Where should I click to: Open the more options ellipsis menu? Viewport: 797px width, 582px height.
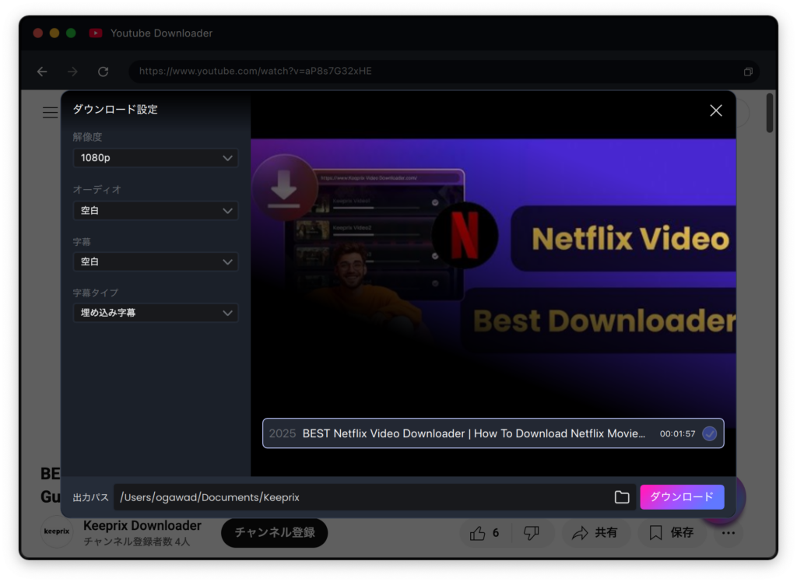(x=729, y=533)
